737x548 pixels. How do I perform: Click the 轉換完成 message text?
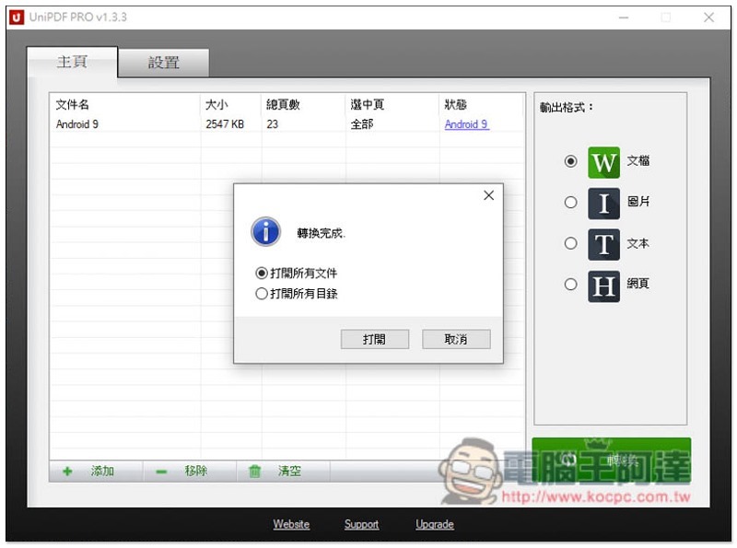click(321, 233)
